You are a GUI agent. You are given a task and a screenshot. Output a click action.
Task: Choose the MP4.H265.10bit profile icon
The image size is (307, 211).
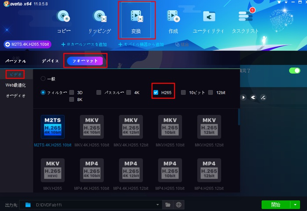170,170
